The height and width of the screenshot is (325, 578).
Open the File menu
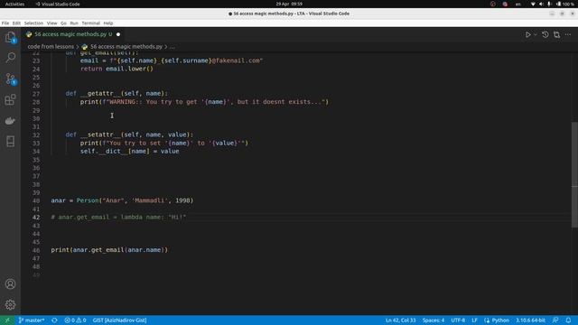(x=5, y=23)
